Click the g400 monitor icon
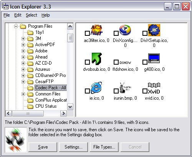Screen dimensions: 192x157 (x=154, y=58)
